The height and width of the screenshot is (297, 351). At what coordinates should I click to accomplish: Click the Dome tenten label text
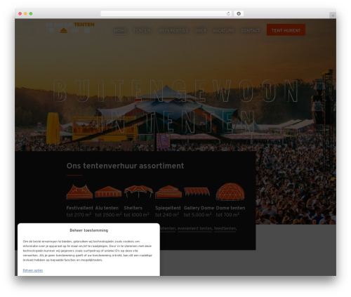[230, 208]
